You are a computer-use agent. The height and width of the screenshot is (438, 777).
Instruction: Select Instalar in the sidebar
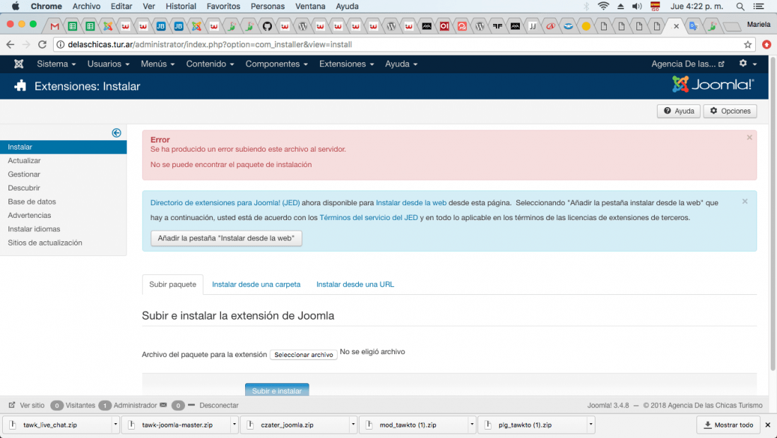pyautogui.click(x=64, y=147)
